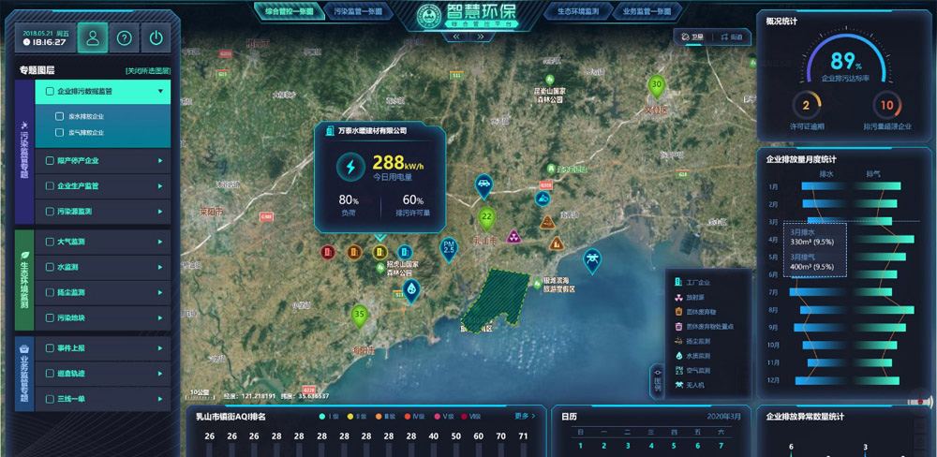Click the 更多 link in AQI ranking

tap(525, 416)
